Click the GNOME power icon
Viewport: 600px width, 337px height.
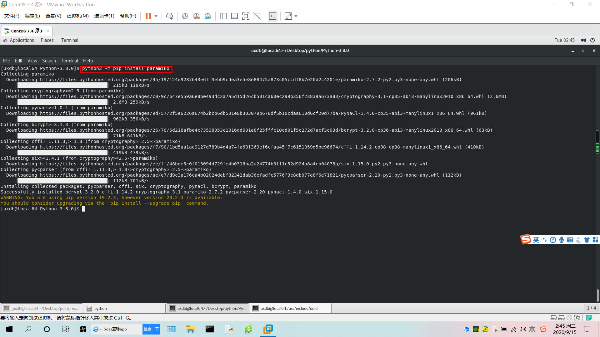click(592, 40)
